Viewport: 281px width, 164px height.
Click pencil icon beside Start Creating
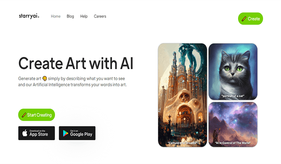click(24, 115)
